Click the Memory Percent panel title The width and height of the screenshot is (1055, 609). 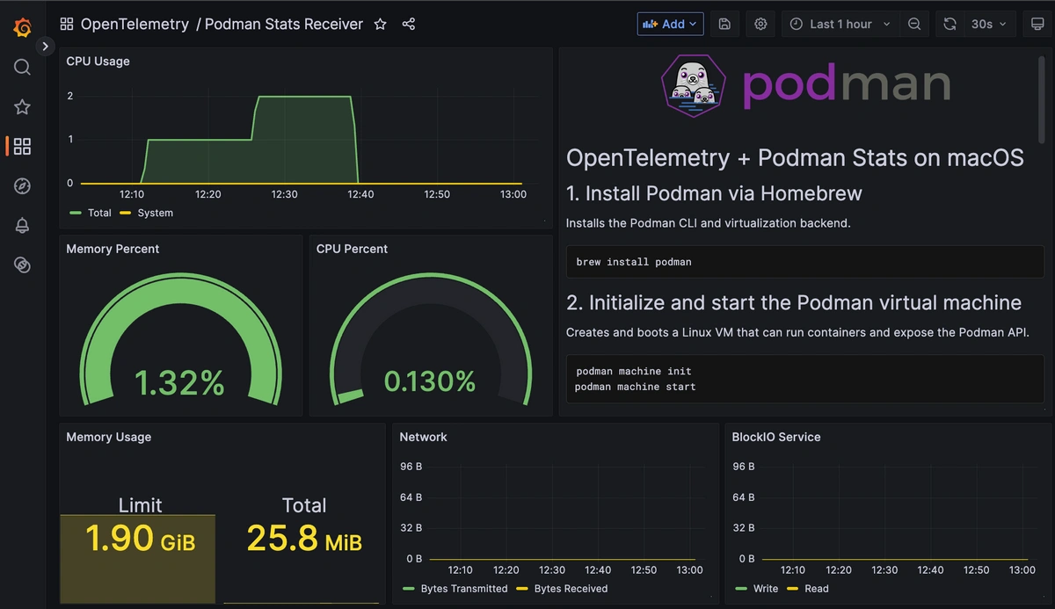pos(113,249)
